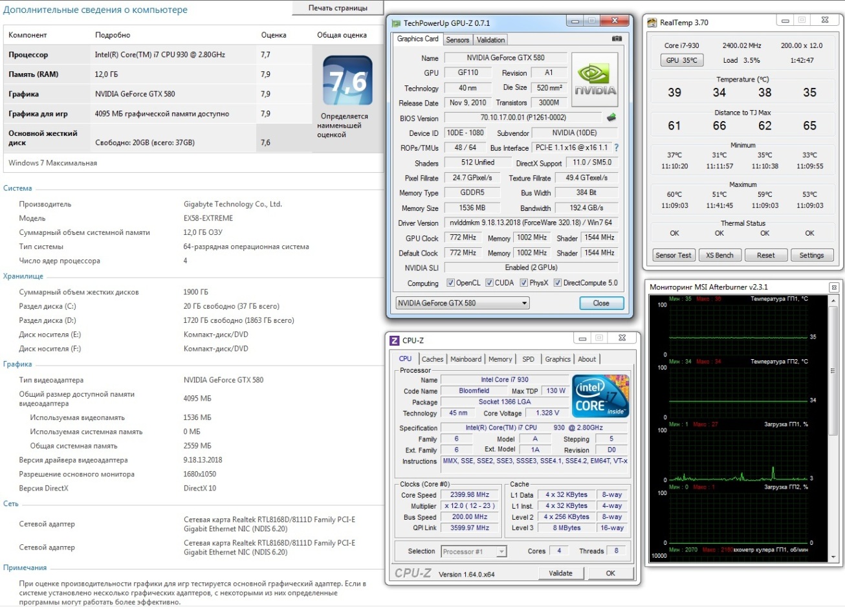This screenshot has height=607, width=845.
Task: Toggle the PhysX checkbox in GPU-Z
Action: [x=524, y=283]
